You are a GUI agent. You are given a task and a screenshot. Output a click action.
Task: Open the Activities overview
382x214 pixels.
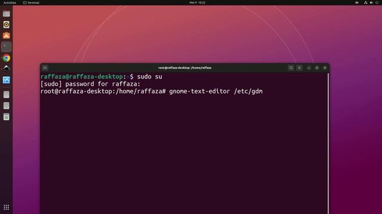(x=10, y=2)
